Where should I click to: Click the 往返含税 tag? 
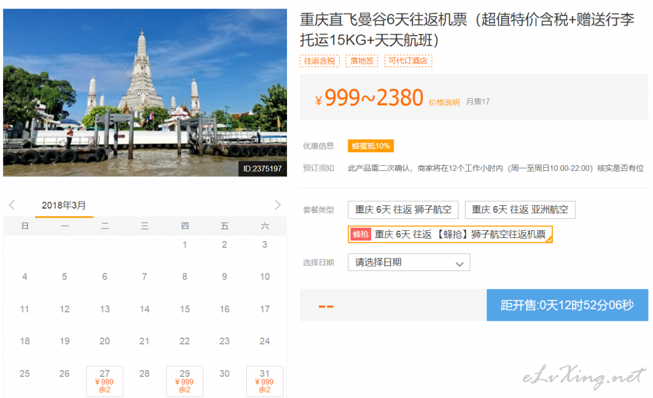pyautogui.click(x=319, y=61)
